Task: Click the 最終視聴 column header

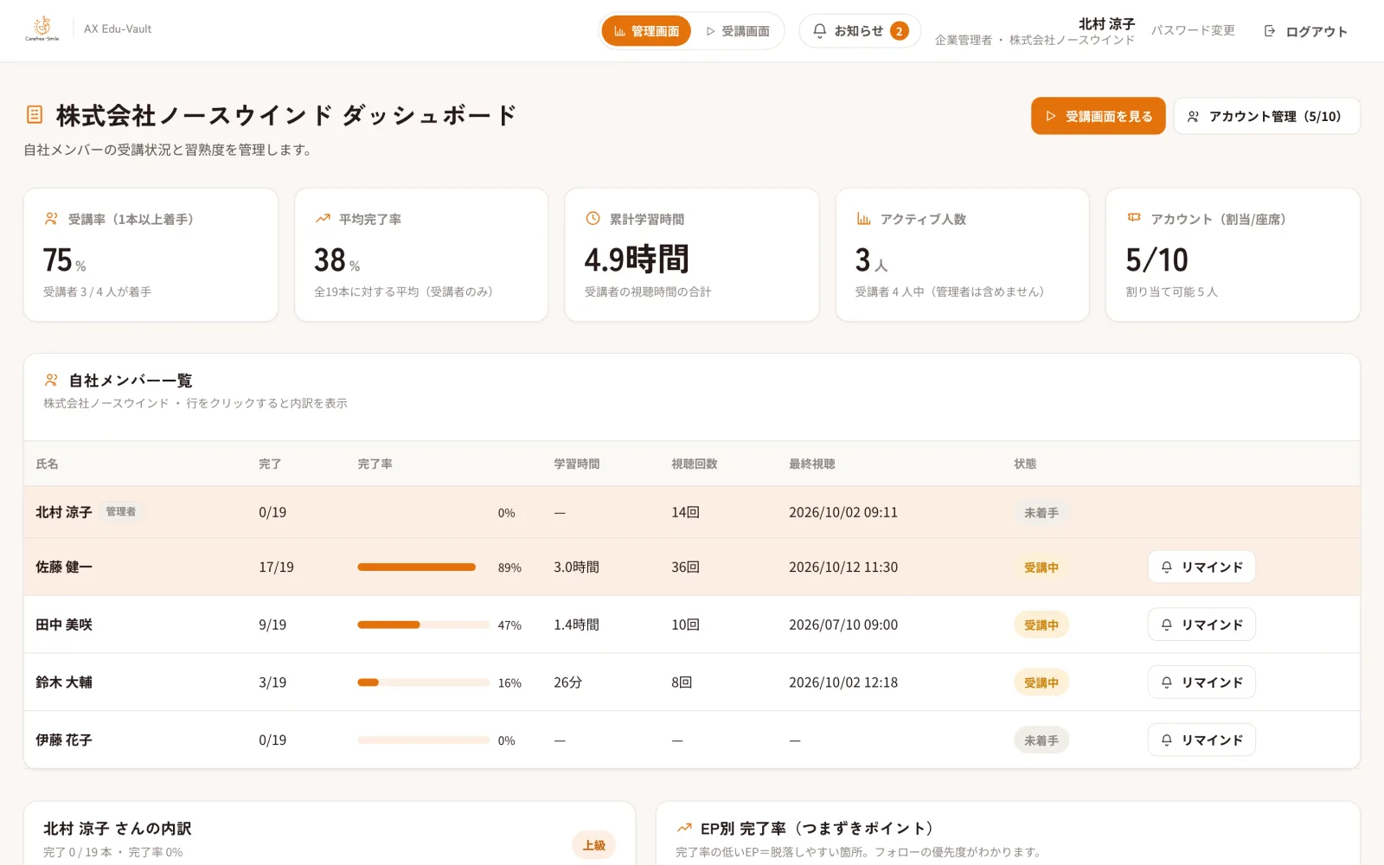Action: pyautogui.click(x=812, y=464)
